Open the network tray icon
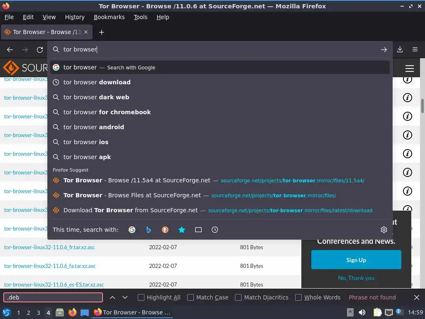The width and height of the screenshot is (425, 319). [x=388, y=312]
